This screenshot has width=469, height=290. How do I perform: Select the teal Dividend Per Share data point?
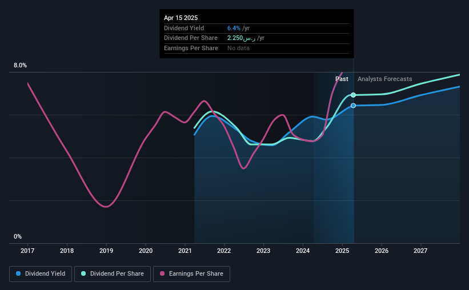tap(353, 95)
